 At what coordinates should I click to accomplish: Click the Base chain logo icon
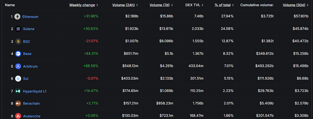(x=18, y=54)
